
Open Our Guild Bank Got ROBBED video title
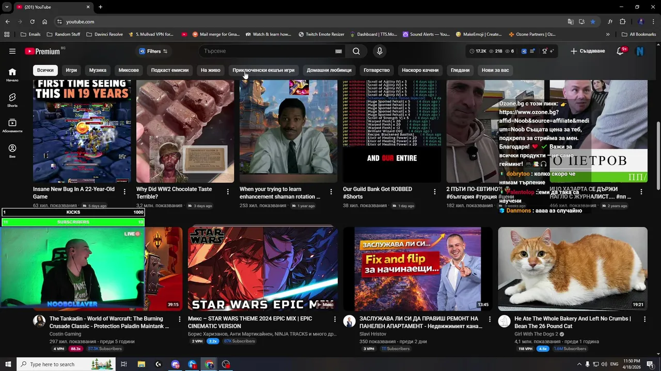[x=377, y=193]
